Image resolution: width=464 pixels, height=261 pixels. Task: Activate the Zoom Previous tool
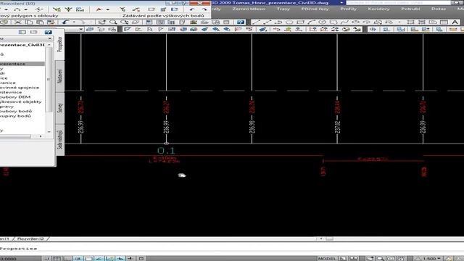[x=136, y=22]
